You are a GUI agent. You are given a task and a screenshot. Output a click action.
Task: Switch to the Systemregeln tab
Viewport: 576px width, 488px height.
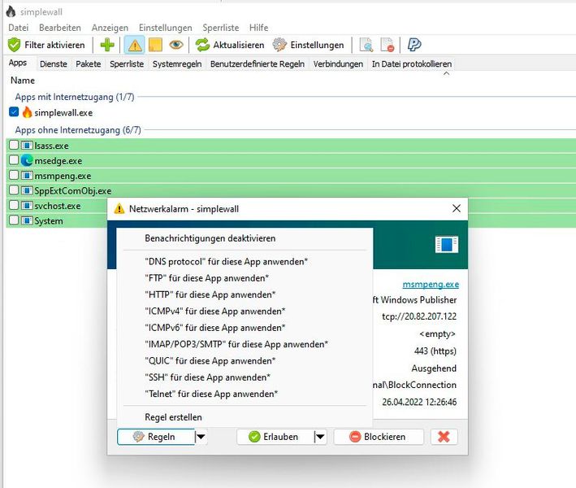pos(177,64)
